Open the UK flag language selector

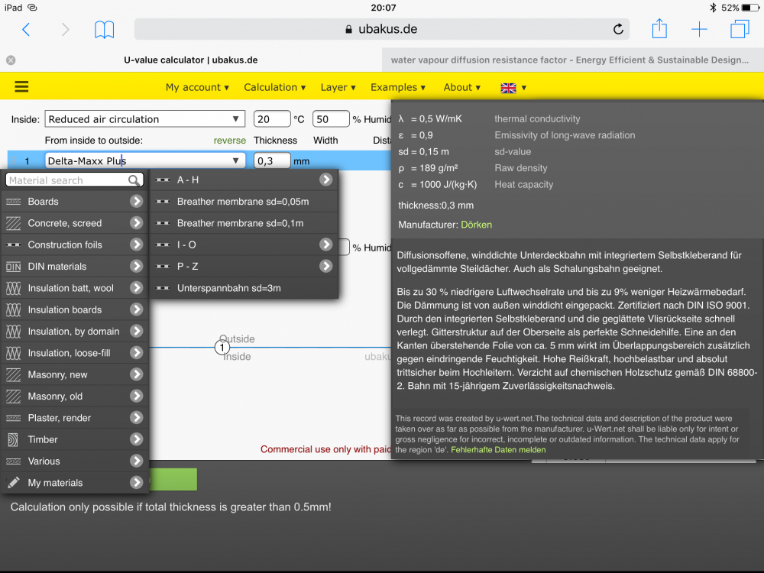pos(513,88)
